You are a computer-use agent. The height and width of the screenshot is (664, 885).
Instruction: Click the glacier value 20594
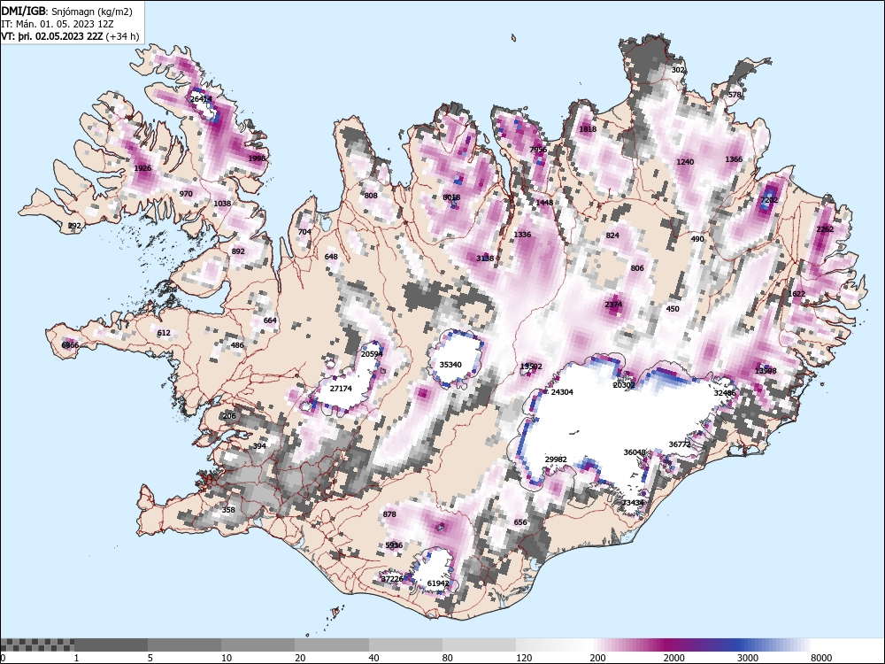pos(372,354)
